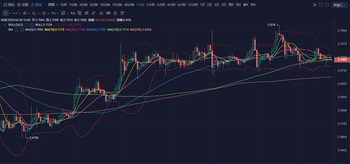Switch to the 周K weekly tab
The height and width of the screenshot is (164, 350).
[231, 5]
